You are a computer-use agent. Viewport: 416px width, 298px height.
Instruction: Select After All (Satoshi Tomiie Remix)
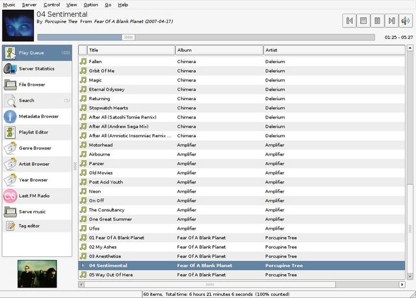tap(242, 117)
